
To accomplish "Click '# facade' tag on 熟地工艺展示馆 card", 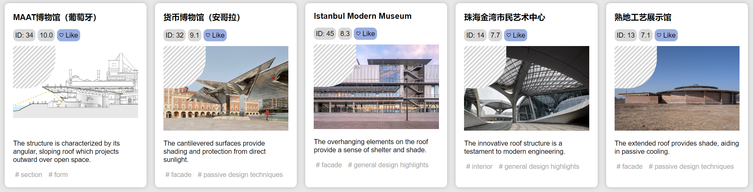I will coord(629,167).
